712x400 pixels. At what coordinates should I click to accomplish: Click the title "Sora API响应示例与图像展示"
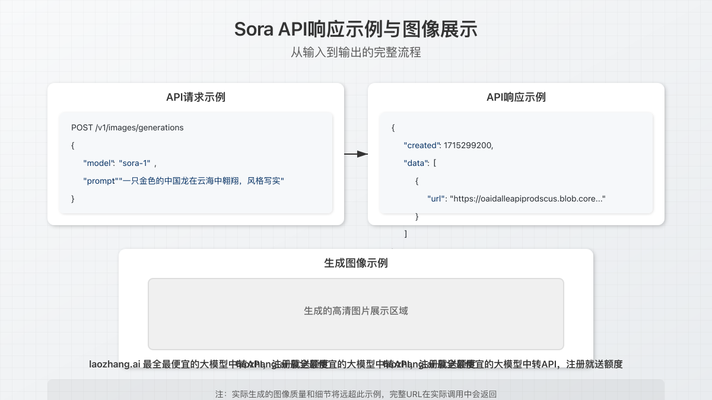tap(356, 29)
